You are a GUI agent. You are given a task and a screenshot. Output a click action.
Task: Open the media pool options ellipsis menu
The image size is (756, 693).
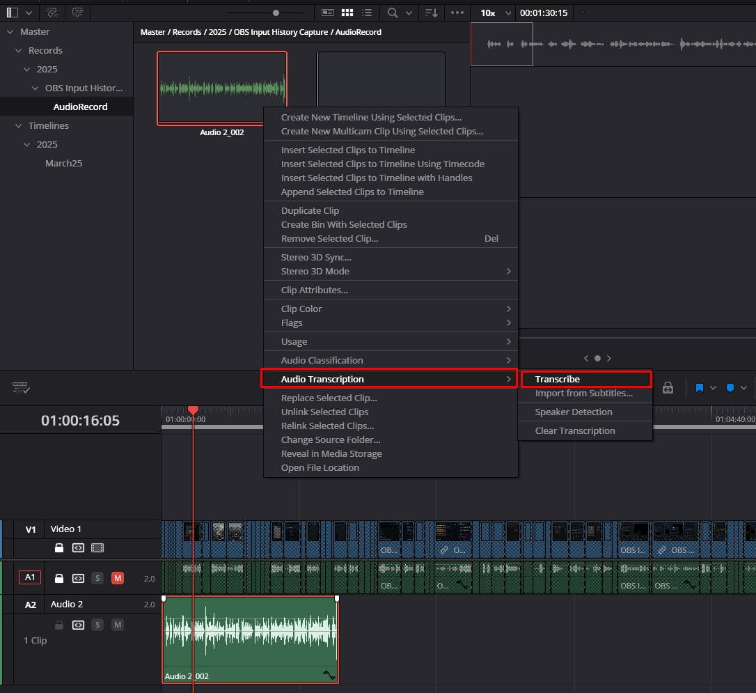[458, 13]
